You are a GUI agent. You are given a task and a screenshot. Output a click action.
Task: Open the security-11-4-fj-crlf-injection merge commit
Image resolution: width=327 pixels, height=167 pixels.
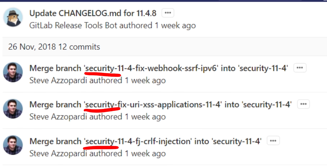[145, 141]
